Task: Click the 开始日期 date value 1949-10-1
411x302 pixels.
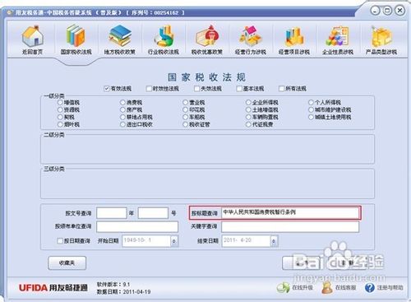Action: coord(137,240)
